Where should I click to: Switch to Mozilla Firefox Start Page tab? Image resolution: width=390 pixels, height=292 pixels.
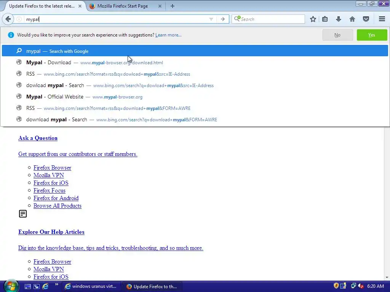(x=122, y=6)
